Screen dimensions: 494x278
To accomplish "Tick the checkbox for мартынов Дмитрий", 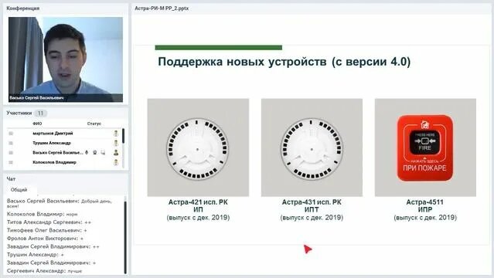I will click(11, 134).
